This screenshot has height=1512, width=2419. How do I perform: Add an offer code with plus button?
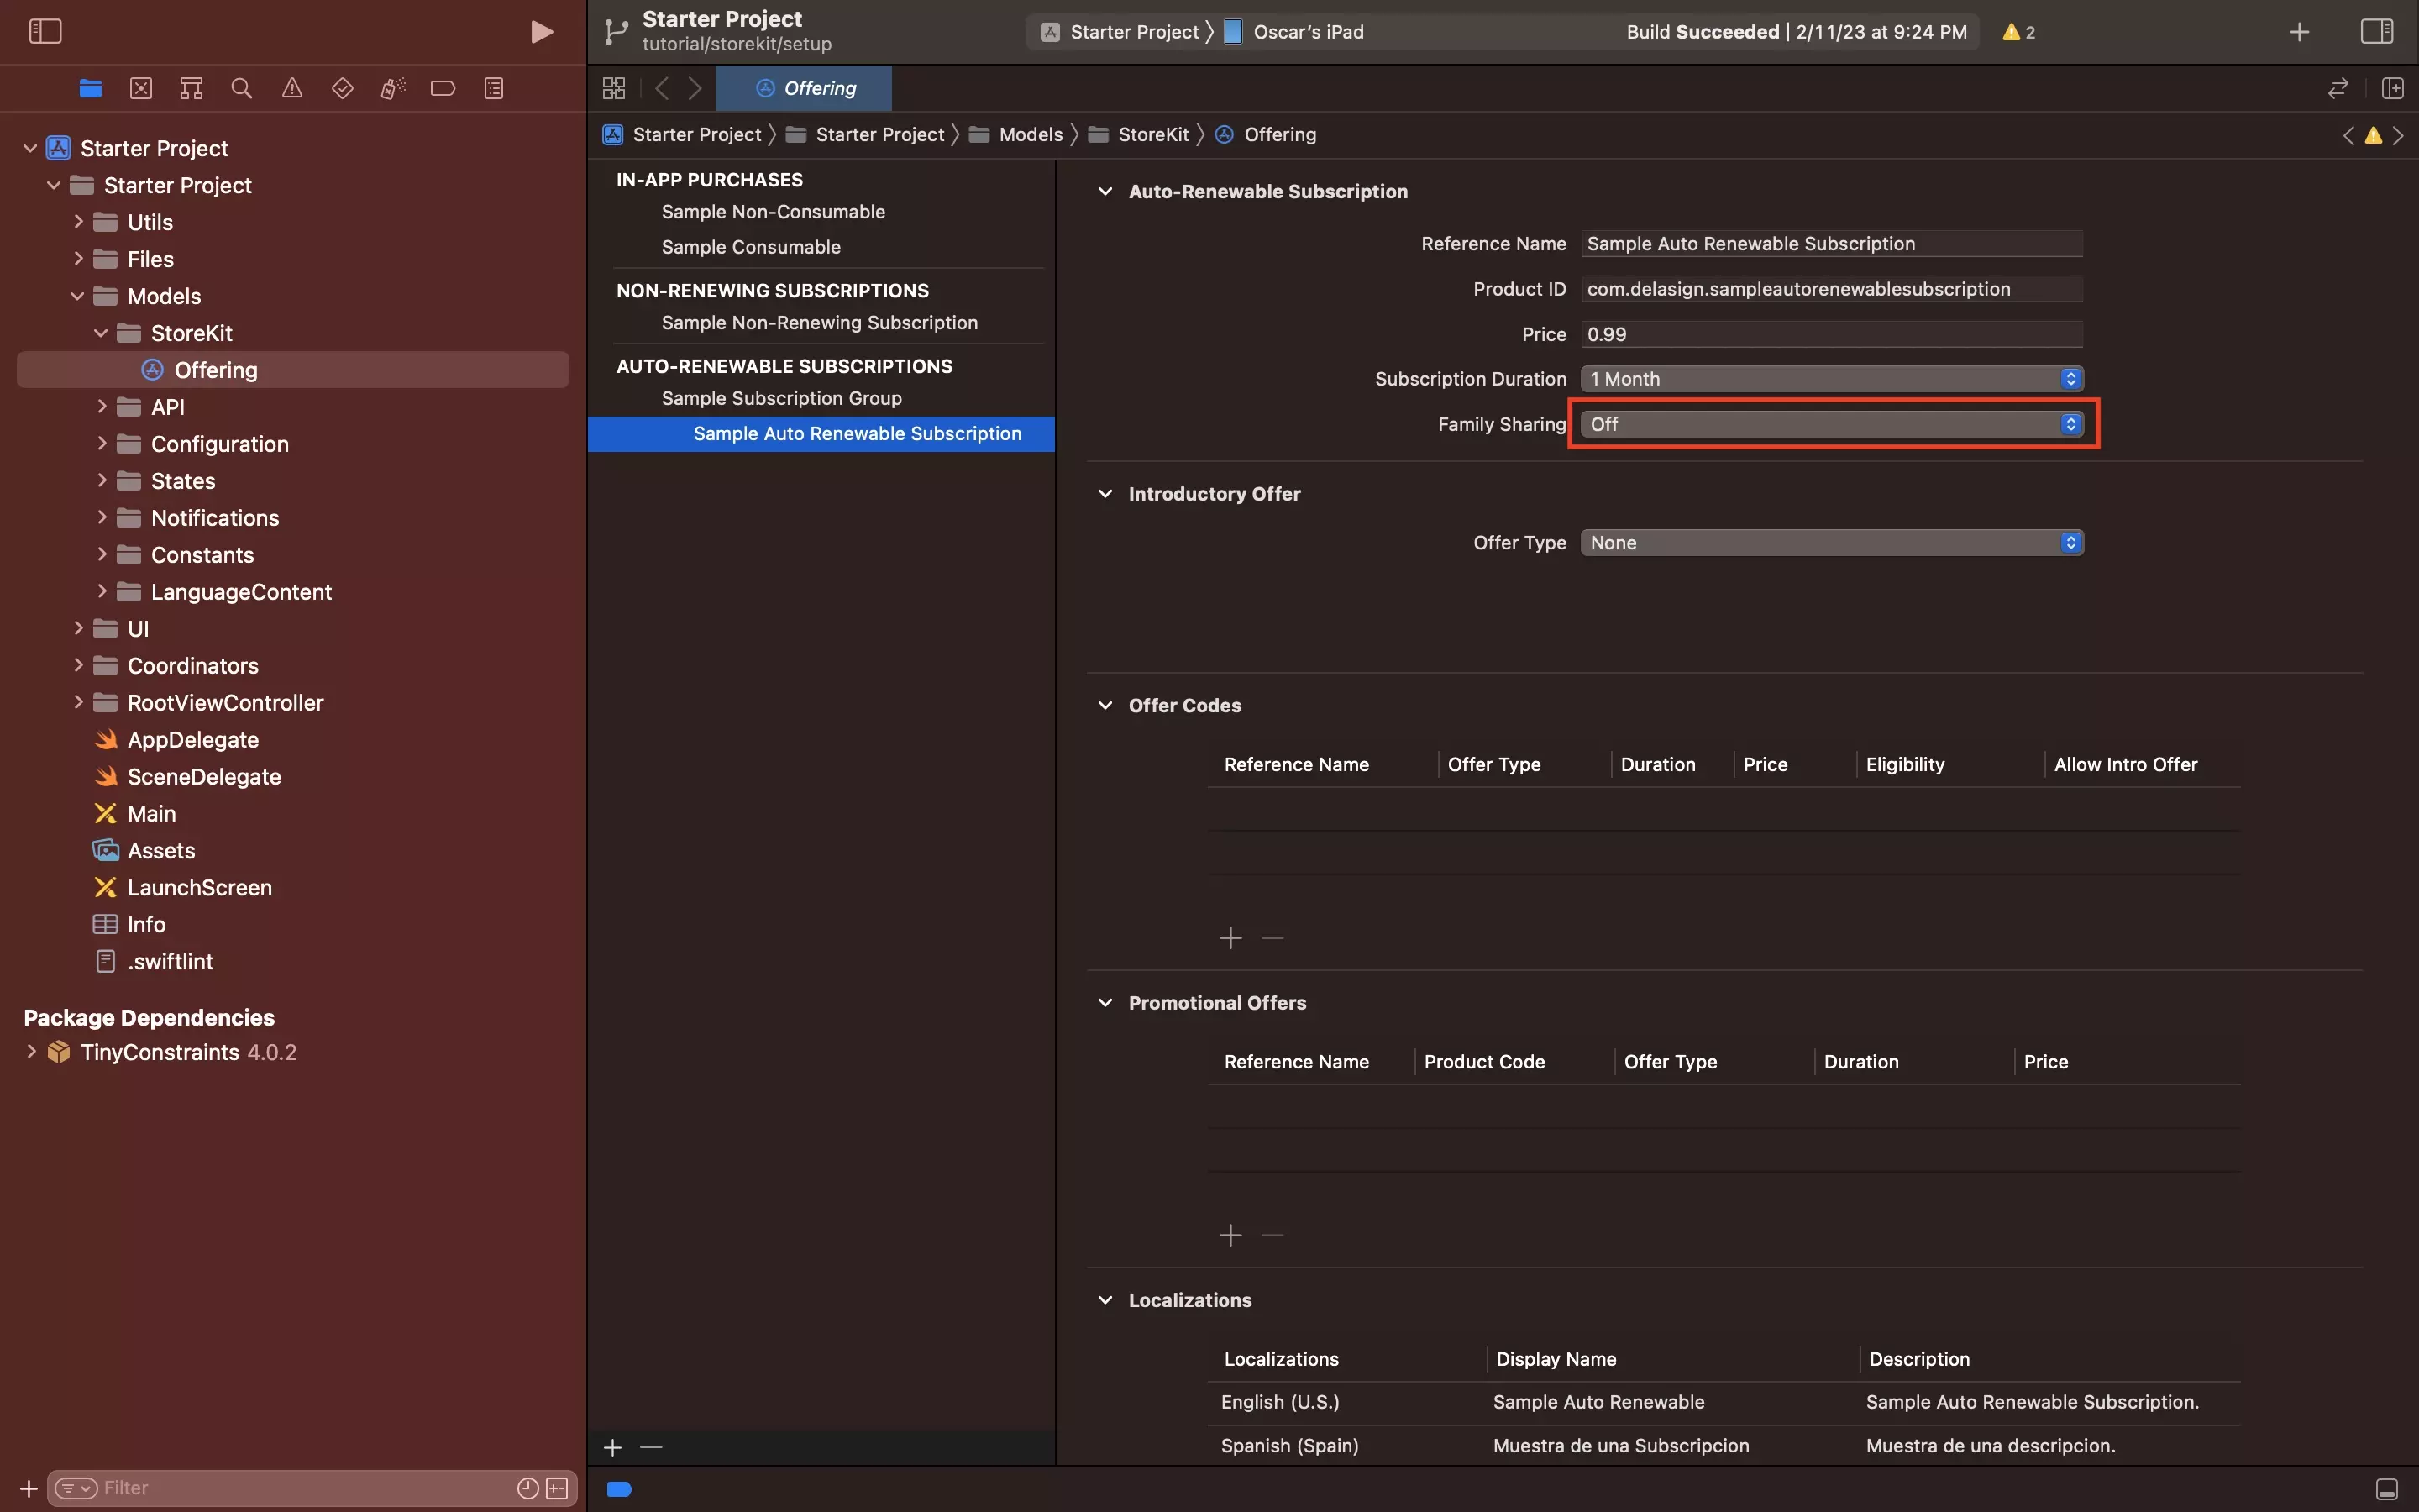click(1230, 938)
